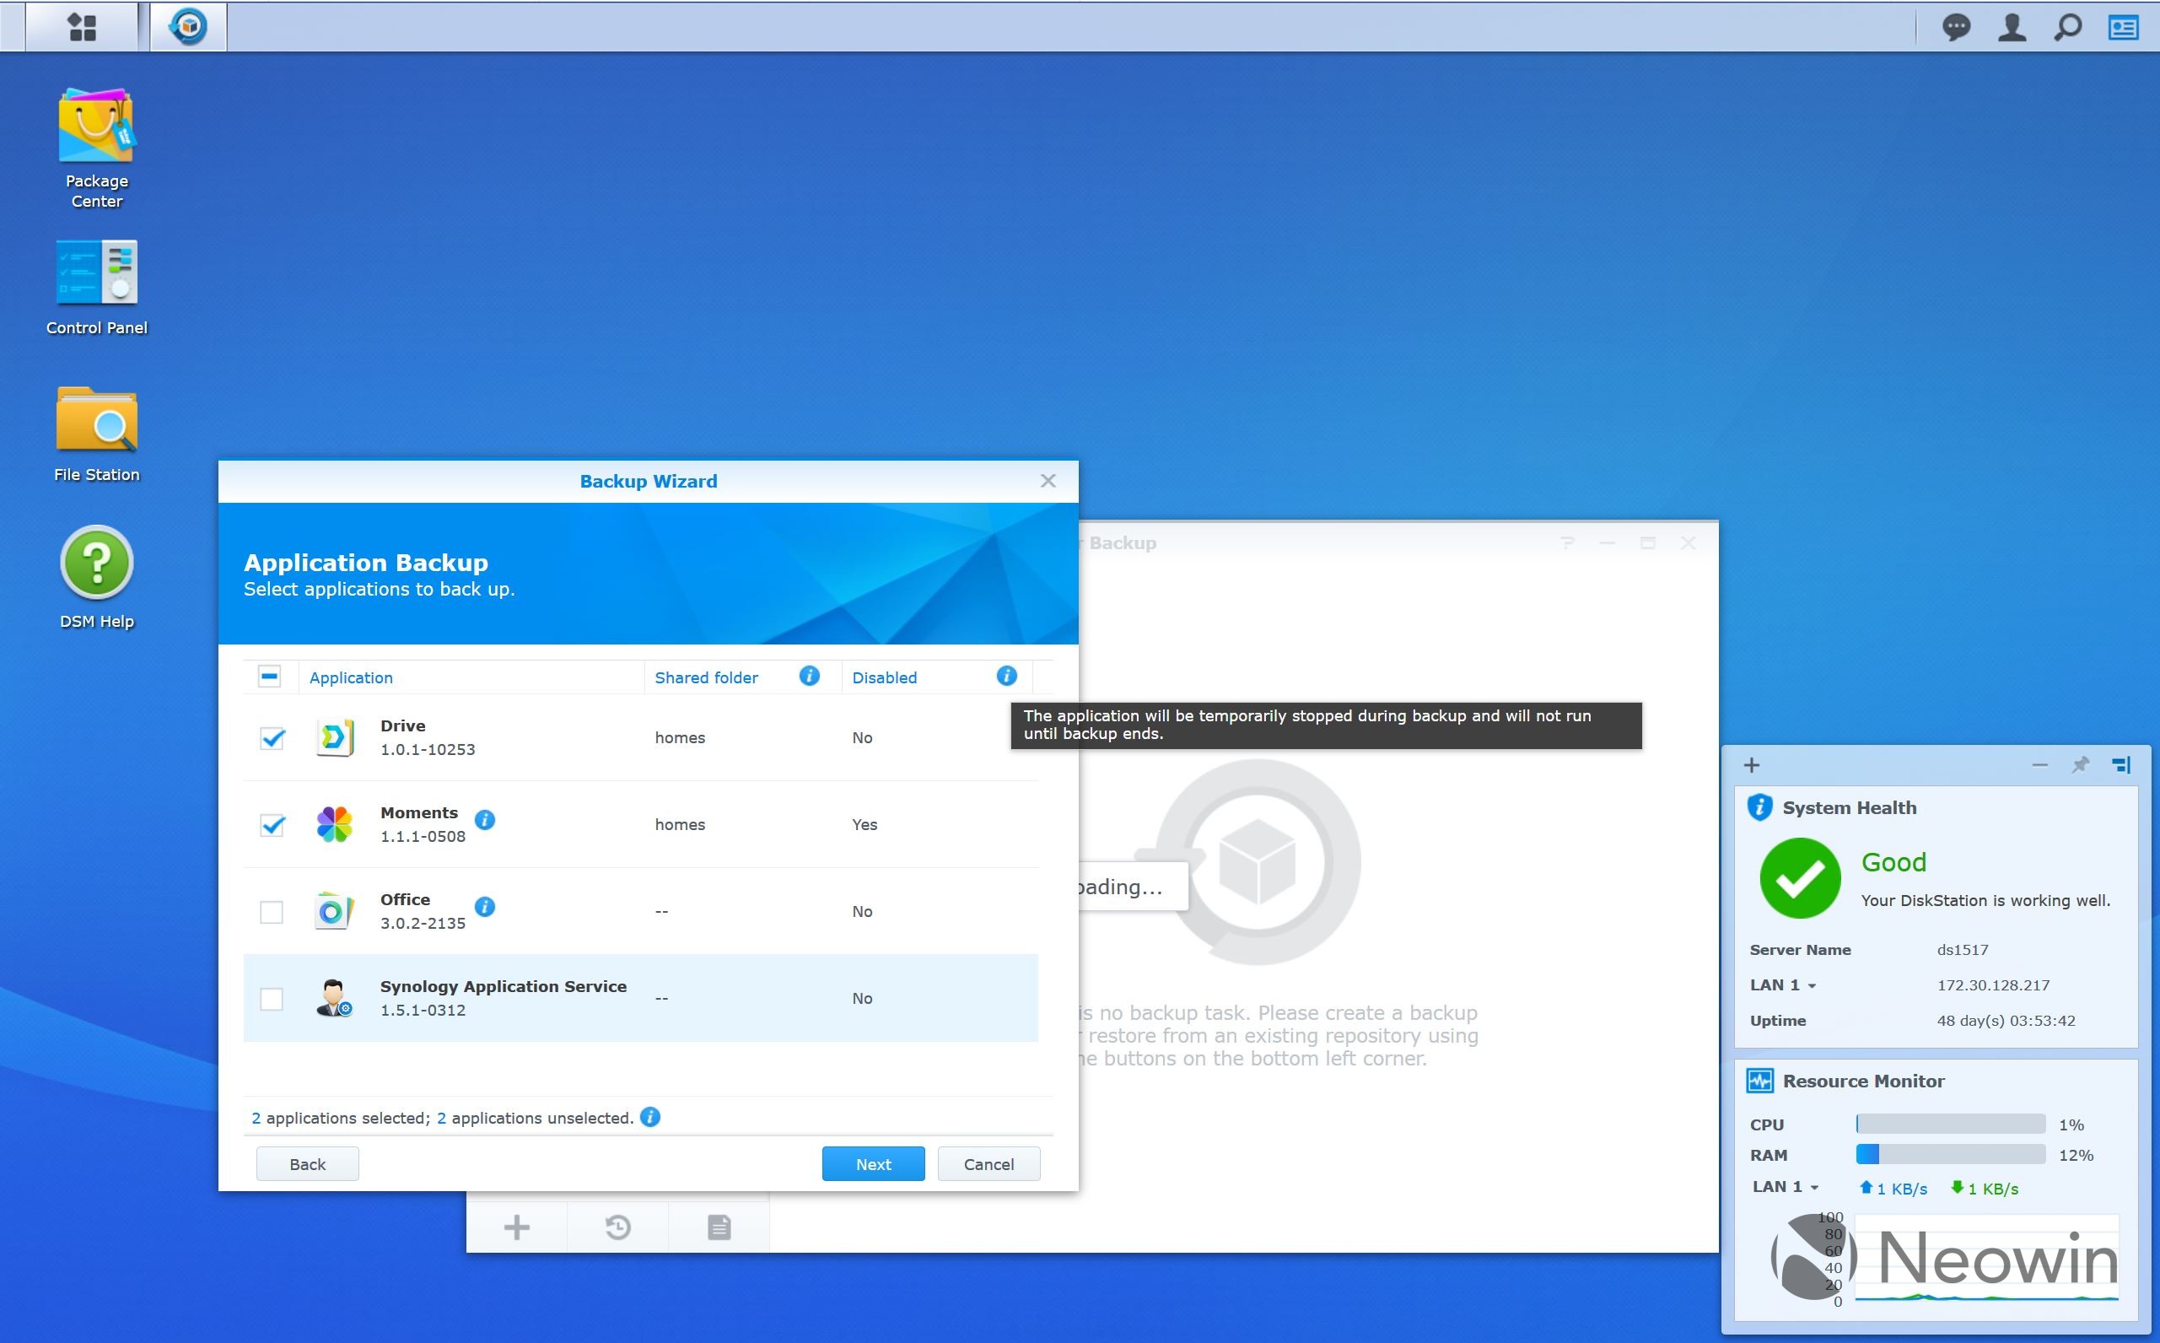The height and width of the screenshot is (1343, 2160).
Task: Click the Cancel button in wizard
Action: 988,1163
